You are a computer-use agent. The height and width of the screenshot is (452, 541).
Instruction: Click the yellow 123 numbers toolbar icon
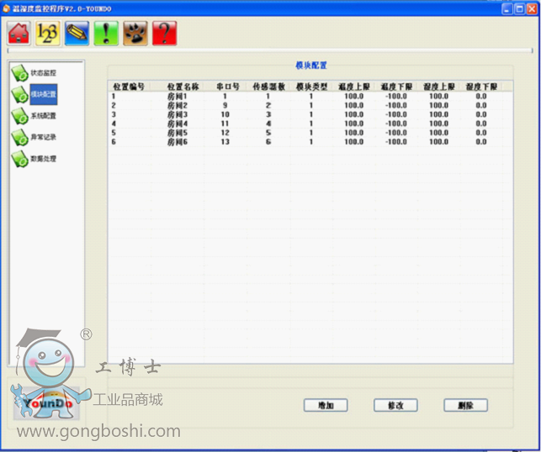48,34
